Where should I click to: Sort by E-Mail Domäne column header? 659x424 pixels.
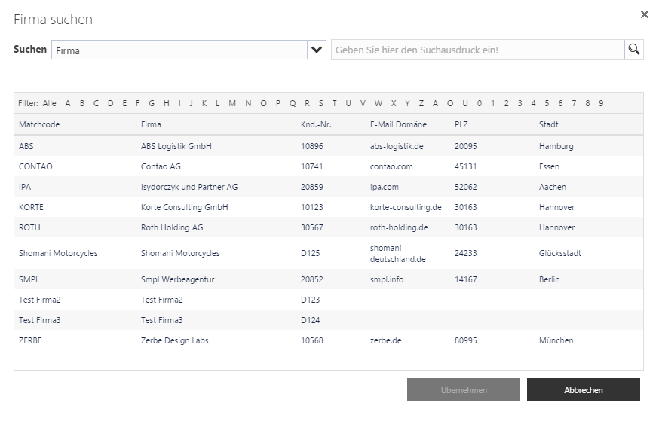click(x=398, y=124)
